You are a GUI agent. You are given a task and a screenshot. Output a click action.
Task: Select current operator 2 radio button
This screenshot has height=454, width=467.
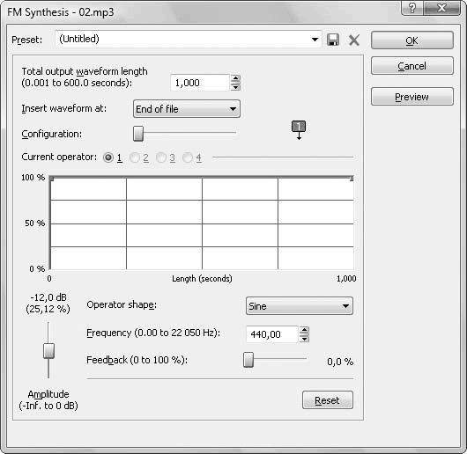pyautogui.click(x=135, y=157)
